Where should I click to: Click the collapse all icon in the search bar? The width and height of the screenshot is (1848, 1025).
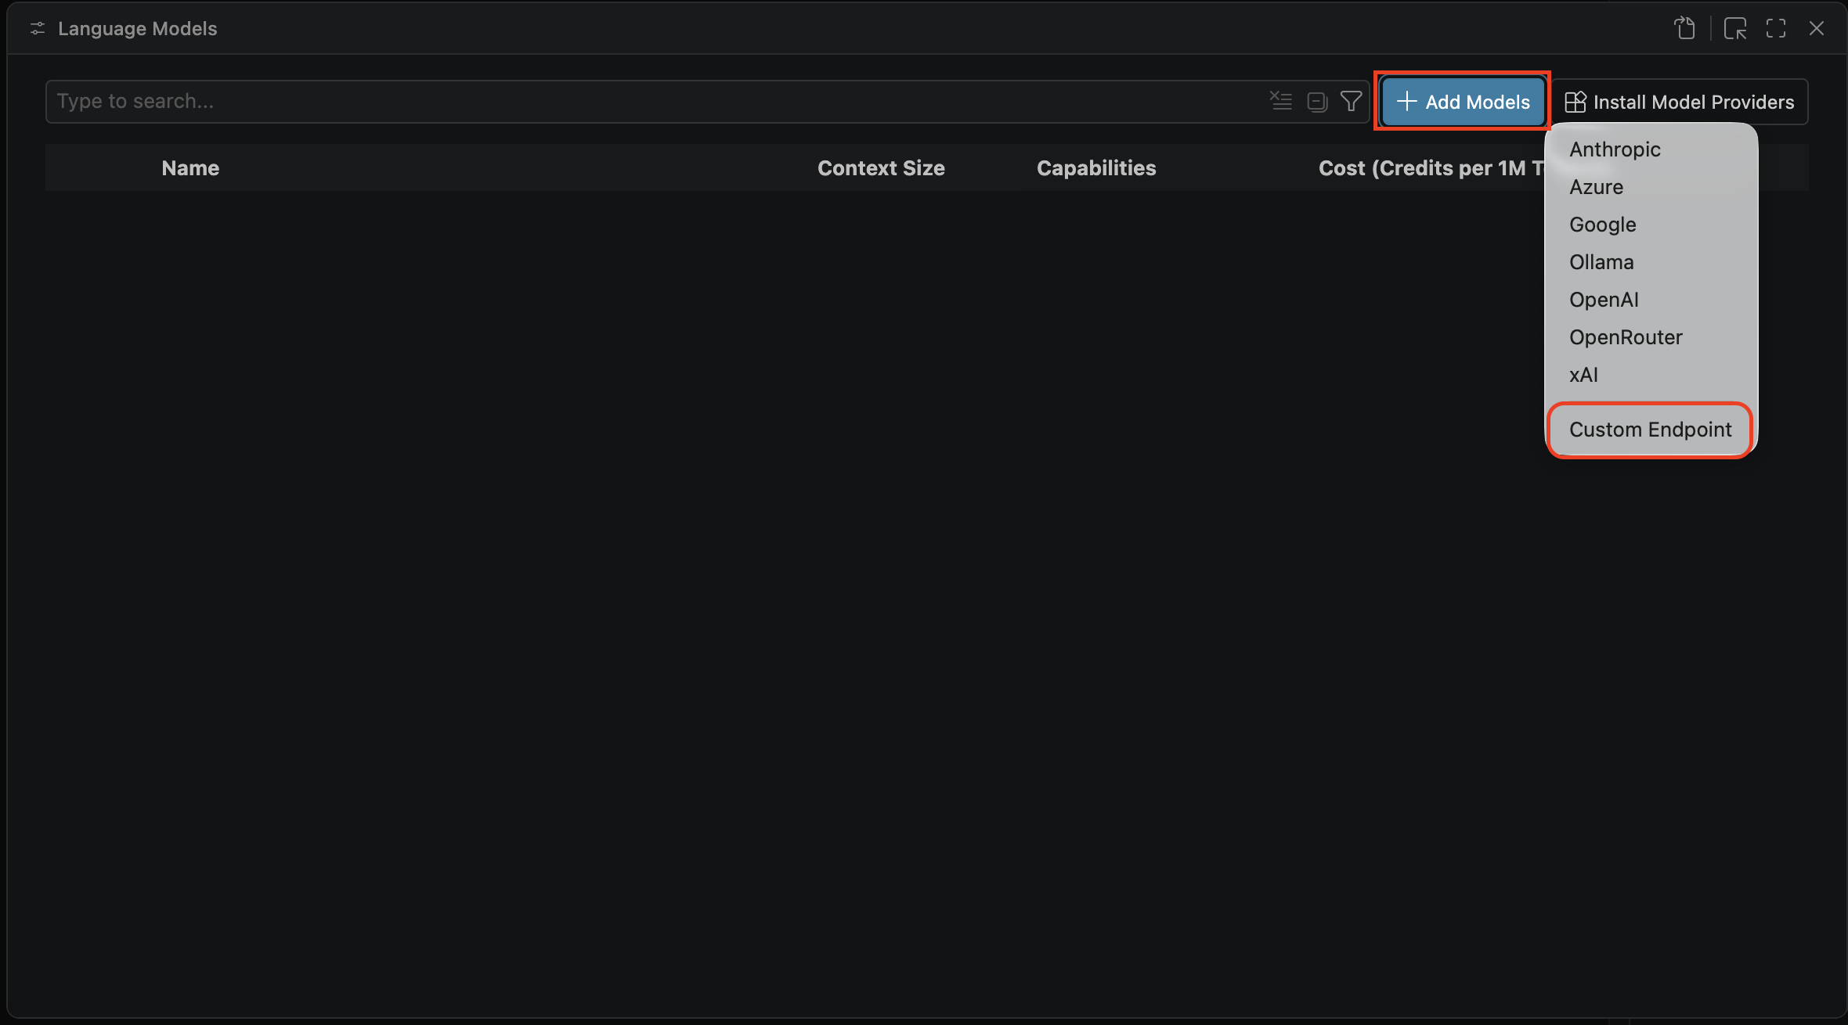click(x=1317, y=102)
